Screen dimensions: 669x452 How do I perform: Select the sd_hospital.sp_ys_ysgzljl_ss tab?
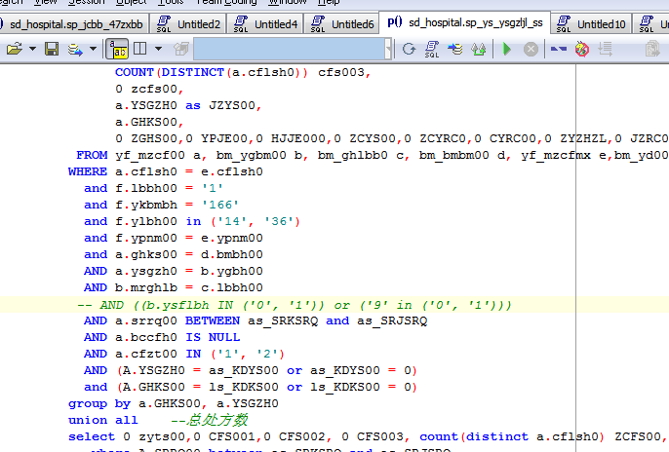click(464, 23)
